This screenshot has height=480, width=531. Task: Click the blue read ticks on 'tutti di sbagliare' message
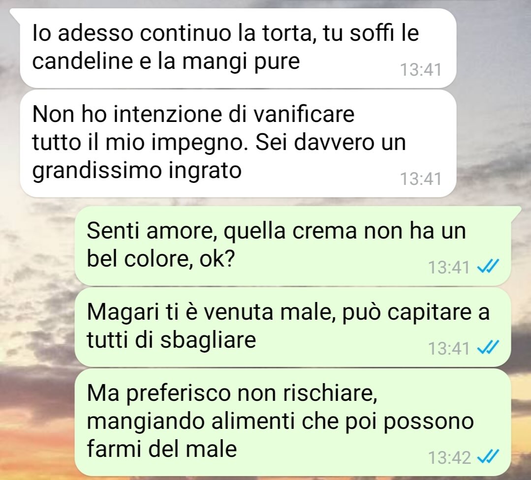tap(488, 347)
